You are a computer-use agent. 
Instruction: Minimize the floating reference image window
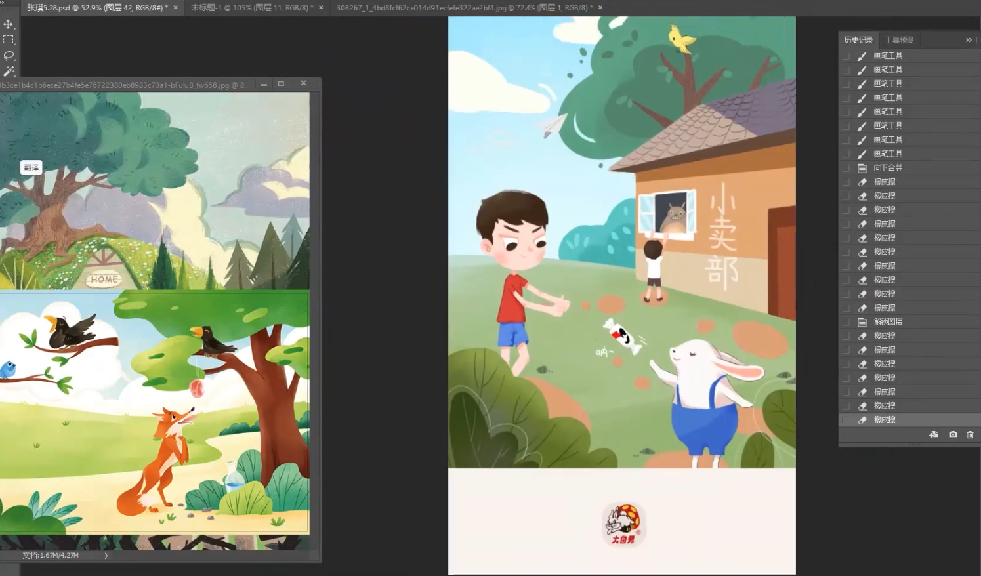(264, 84)
